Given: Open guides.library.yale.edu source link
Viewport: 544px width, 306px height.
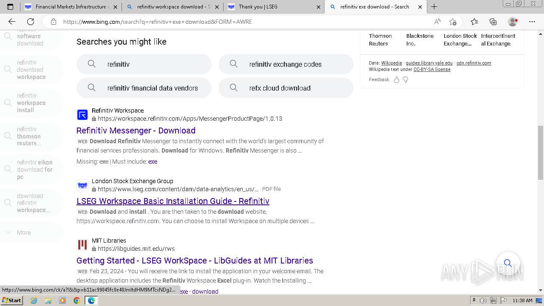Looking at the screenshot, I should [x=429, y=63].
